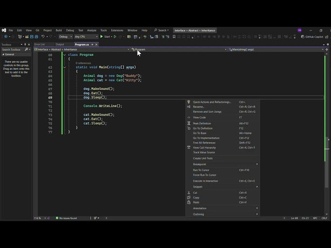
Task: Click the Save file toolbar icon
Action: tap(32, 37)
